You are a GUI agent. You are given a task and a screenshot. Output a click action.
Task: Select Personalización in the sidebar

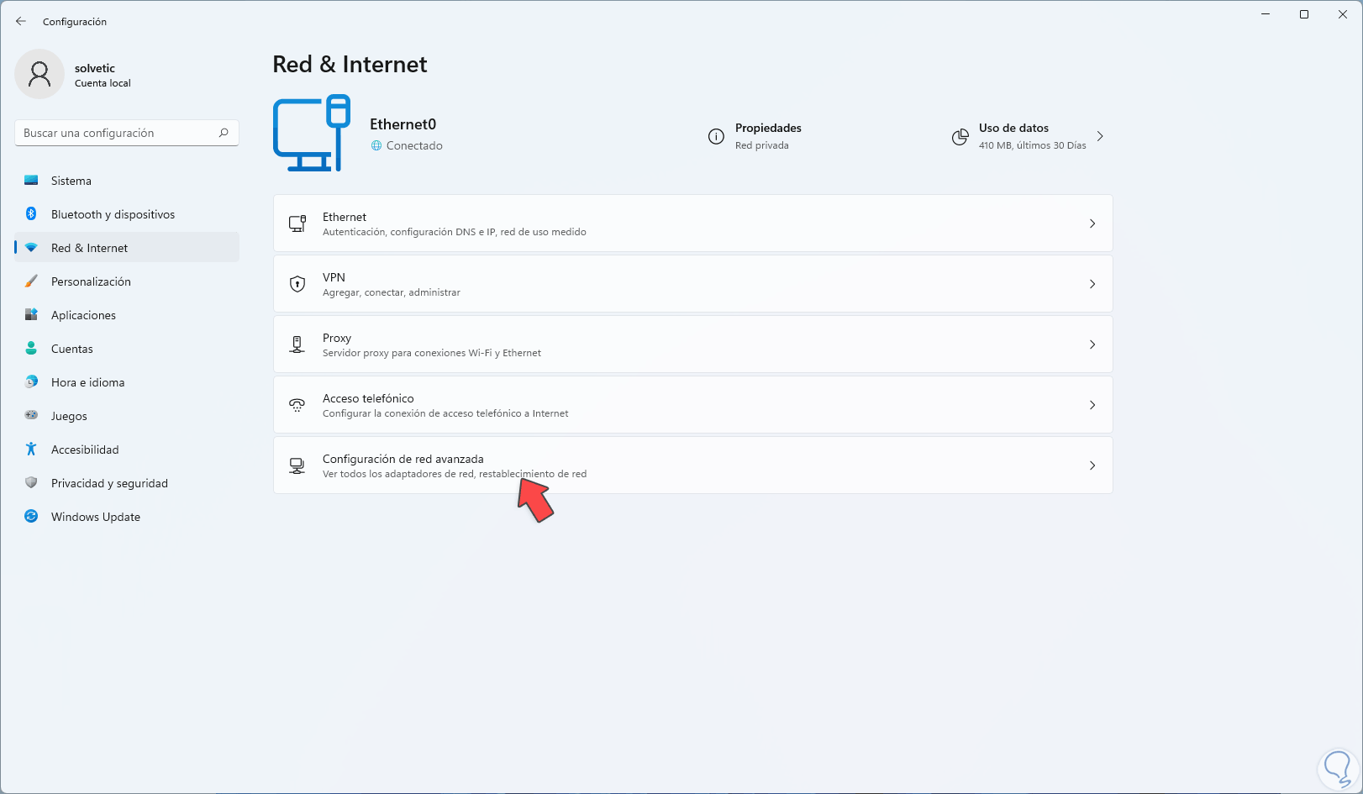click(127, 281)
